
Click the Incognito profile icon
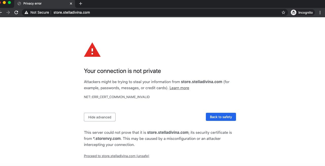point(294,12)
